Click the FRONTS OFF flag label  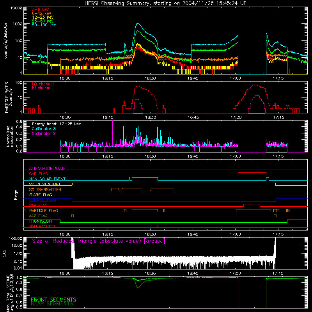pyautogui.click(x=41, y=221)
